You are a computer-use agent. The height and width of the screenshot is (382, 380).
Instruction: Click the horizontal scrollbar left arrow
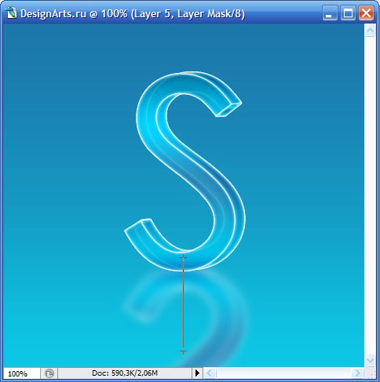click(x=210, y=373)
